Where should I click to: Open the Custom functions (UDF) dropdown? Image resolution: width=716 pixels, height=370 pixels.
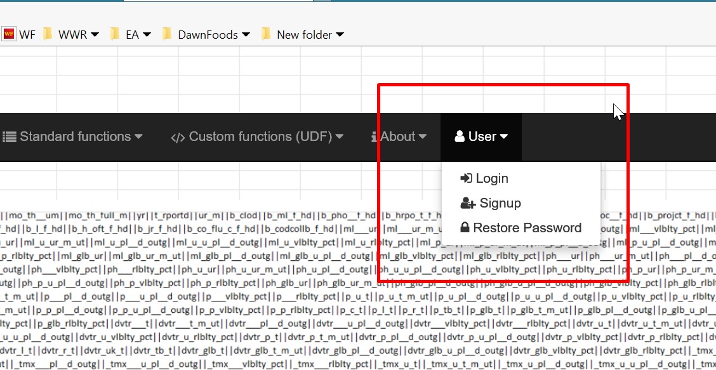pyautogui.click(x=341, y=136)
